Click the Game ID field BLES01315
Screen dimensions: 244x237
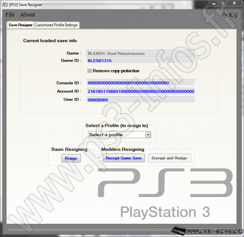coord(141,60)
